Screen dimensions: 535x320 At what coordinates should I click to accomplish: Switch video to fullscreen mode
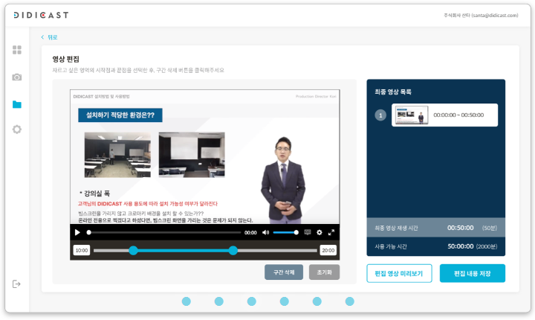(x=331, y=232)
